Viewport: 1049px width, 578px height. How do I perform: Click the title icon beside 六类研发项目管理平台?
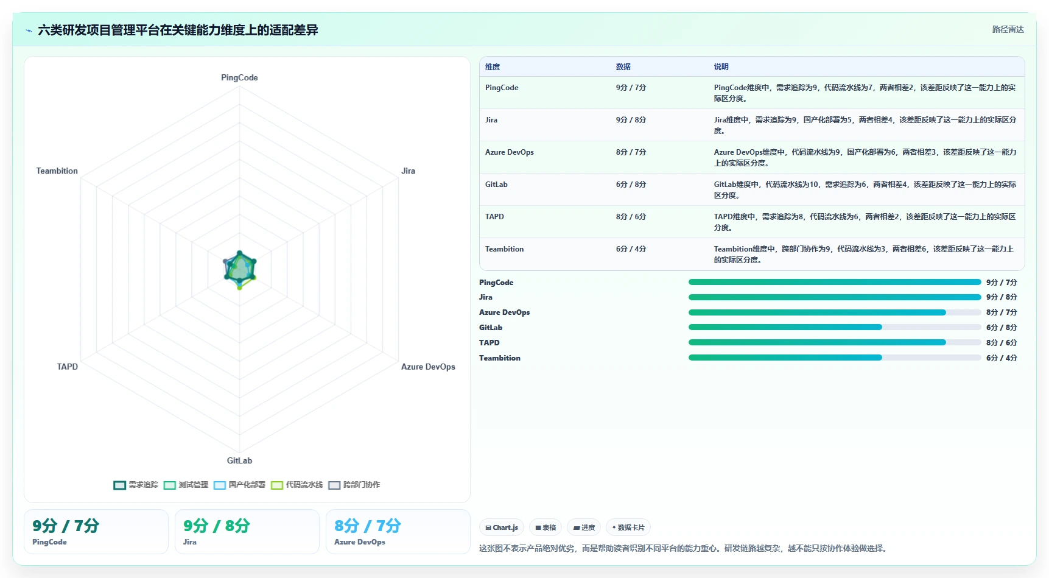point(29,30)
